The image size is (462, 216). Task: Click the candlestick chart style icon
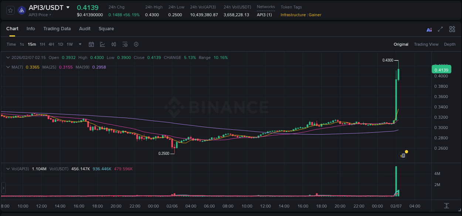(114, 44)
